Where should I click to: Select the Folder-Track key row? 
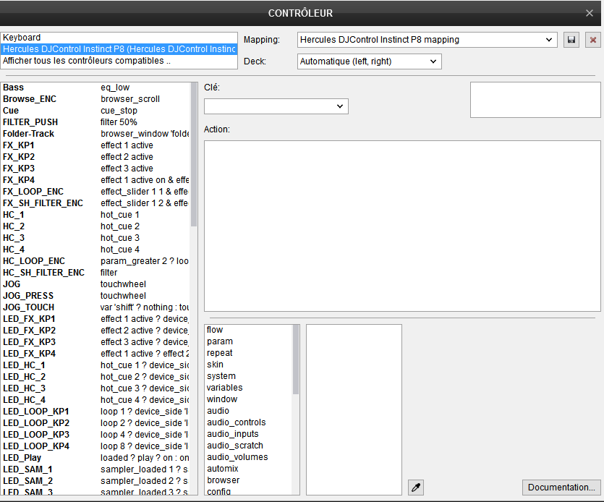[x=96, y=134]
